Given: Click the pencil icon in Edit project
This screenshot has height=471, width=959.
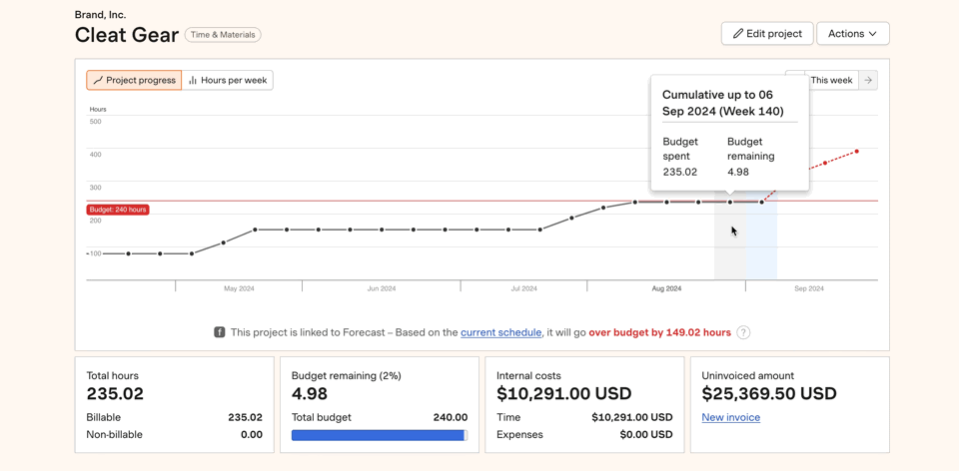Looking at the screenshot, I should 738,34.
